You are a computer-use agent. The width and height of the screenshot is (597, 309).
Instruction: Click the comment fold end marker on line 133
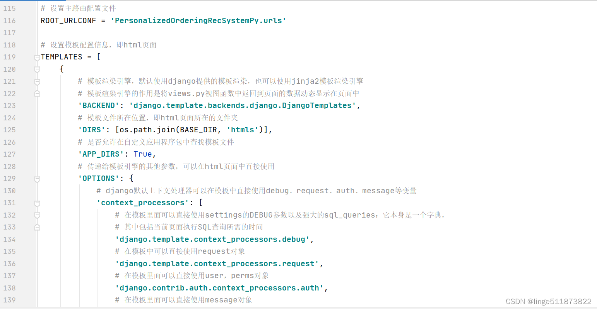[x=37, y=227]
